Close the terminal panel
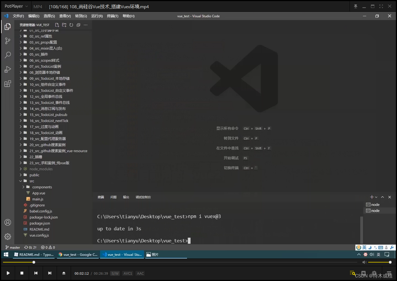The image size is (397, 281). click(x=390, y=197)
